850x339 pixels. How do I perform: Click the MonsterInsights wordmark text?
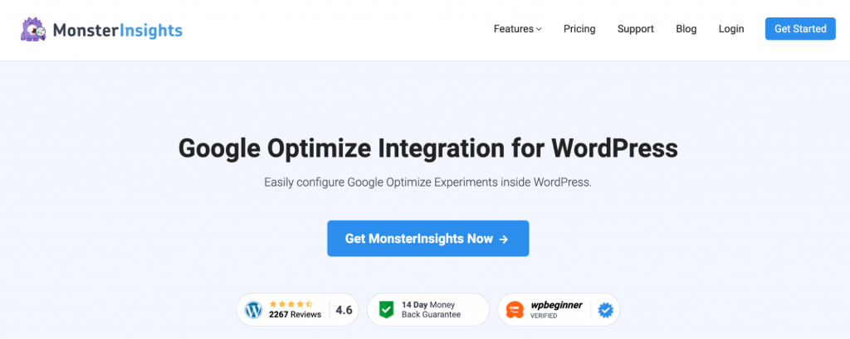point(118,31)
